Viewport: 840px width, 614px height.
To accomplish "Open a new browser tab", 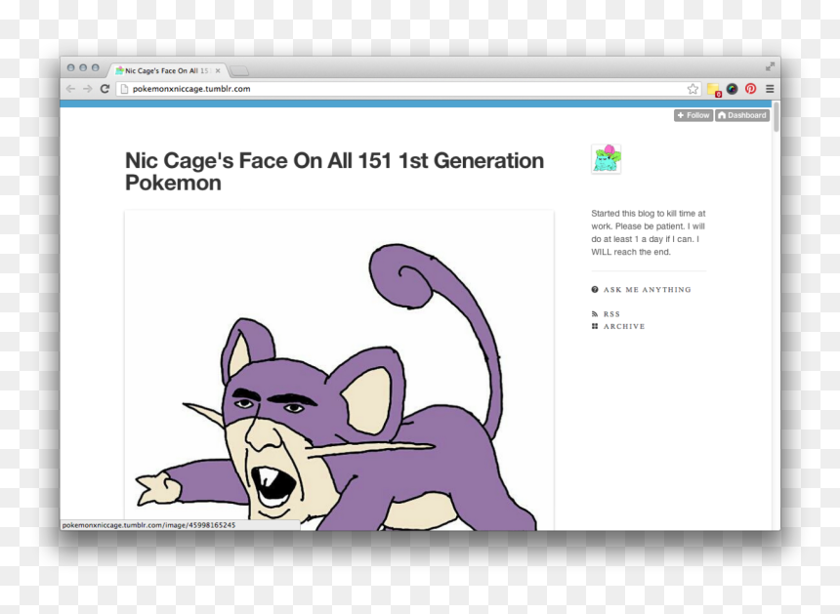I will click(239, 70).
